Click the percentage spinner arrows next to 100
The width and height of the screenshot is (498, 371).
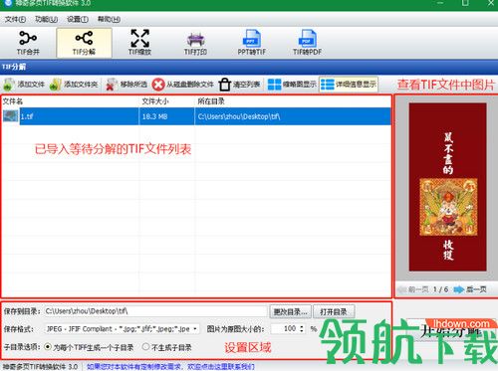(x=302, y=328)
